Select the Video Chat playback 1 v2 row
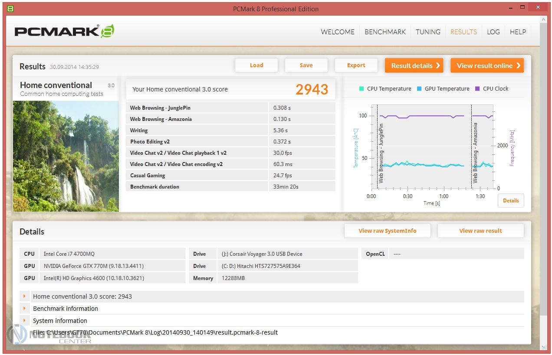Viewport: 552px width, 355px height. pos(231,153)
